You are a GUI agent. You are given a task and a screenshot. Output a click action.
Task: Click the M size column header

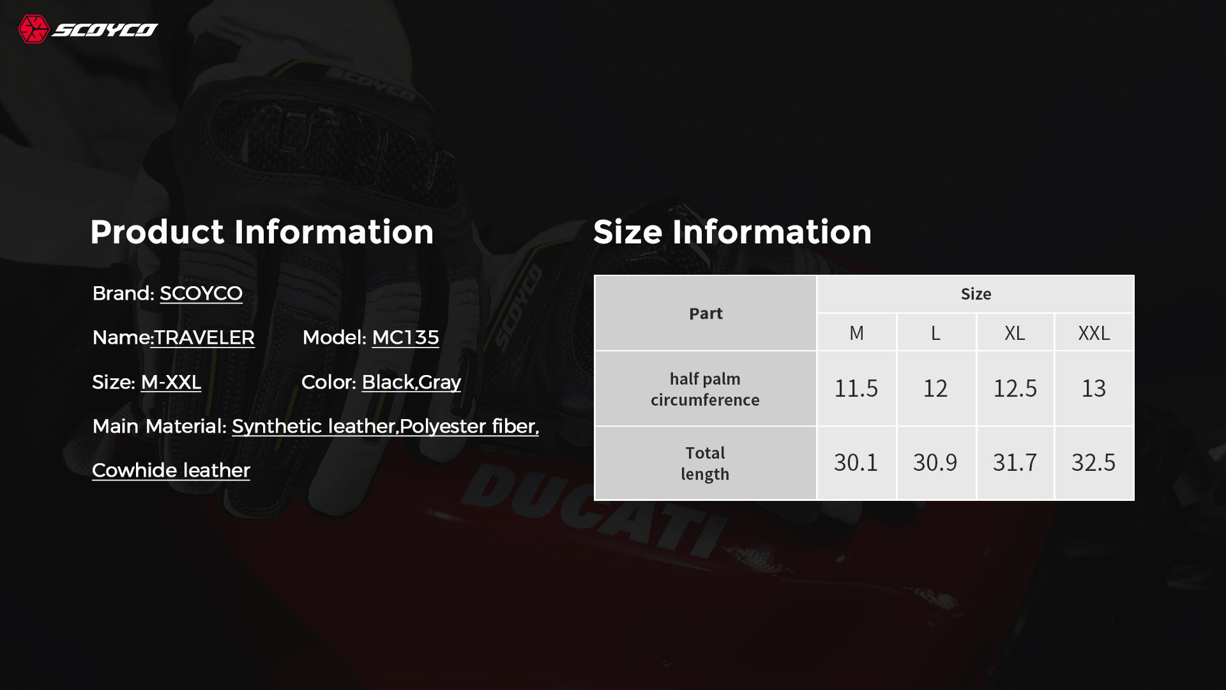coord(856,333)
